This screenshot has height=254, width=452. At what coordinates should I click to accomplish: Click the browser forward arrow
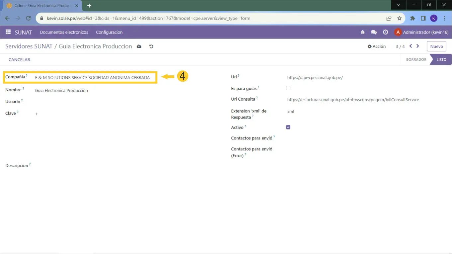[18, 18]
